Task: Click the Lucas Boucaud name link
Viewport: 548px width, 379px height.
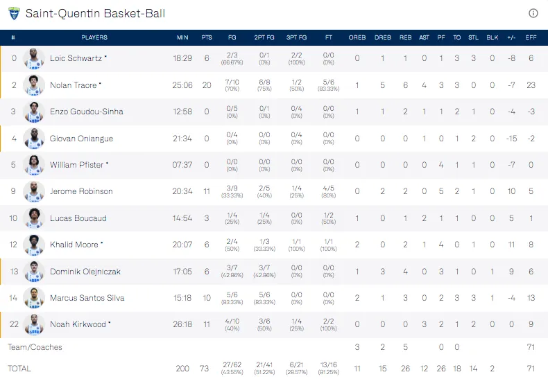Action: click(x=78, y=218)
